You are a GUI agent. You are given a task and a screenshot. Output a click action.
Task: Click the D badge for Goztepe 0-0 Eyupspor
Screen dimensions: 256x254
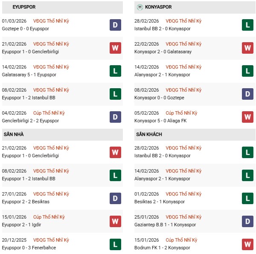[x=115, y=25]
